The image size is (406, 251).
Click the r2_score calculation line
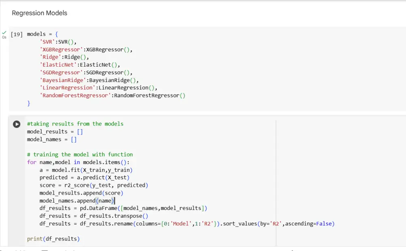(x=94, y=185)
